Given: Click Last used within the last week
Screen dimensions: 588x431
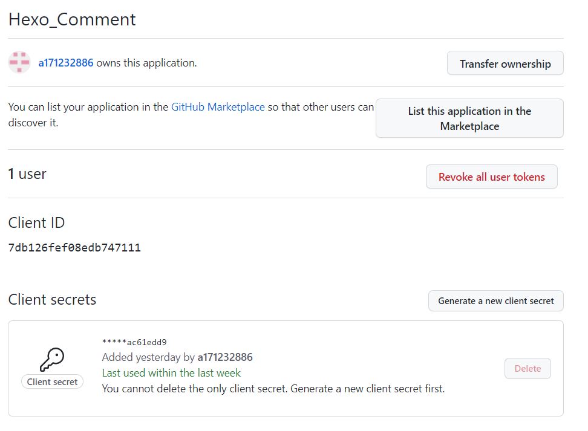Looking at the screenshot, I should [x=171, y=373].
